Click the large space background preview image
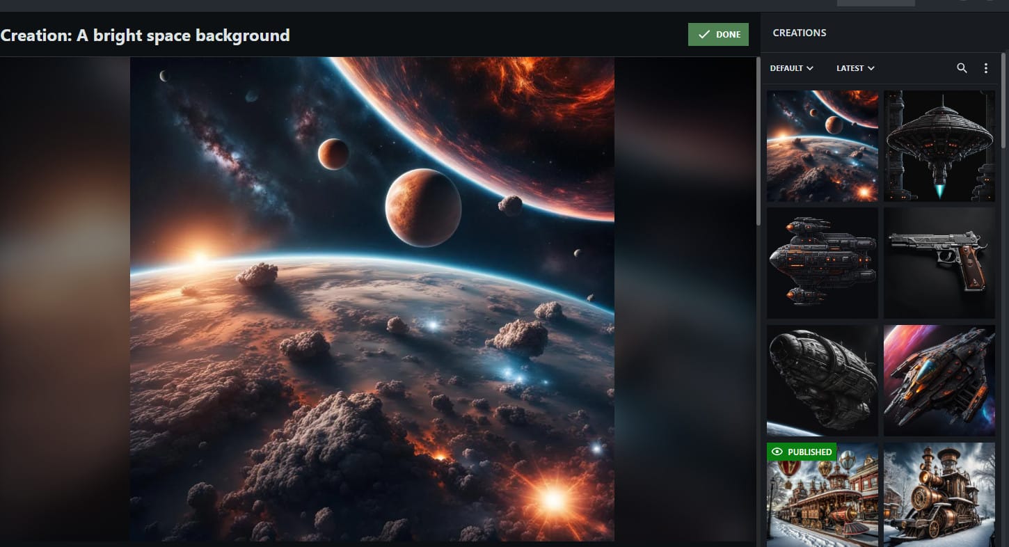Image resolution: width=1009 pixels, height=547 pixels. (372, 299)
